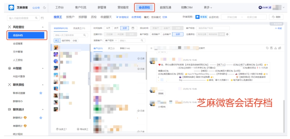Open 沟通质检 settings gear icon

(x=227, y=34)
